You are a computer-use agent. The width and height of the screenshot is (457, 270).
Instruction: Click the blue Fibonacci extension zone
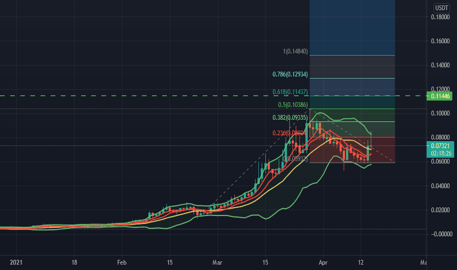point(352,27)
